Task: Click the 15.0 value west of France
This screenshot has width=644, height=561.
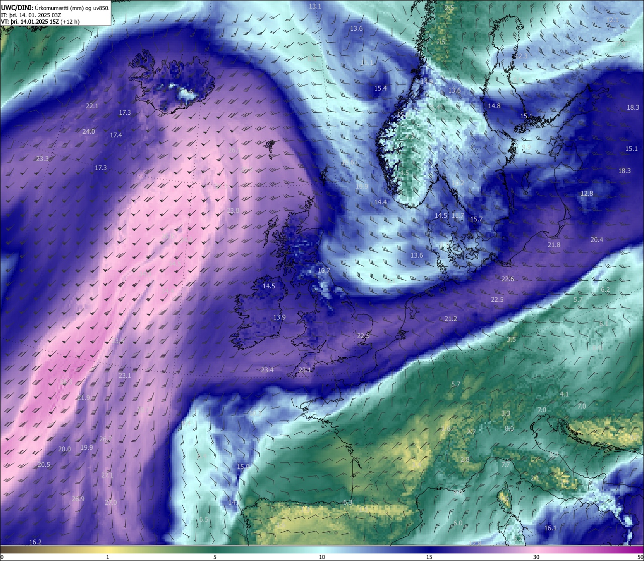Action: [243, 466]
